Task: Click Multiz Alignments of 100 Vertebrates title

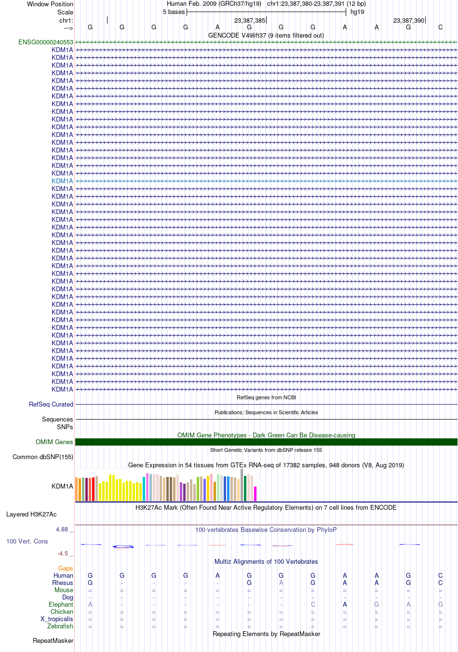Action: coord(266,562)
